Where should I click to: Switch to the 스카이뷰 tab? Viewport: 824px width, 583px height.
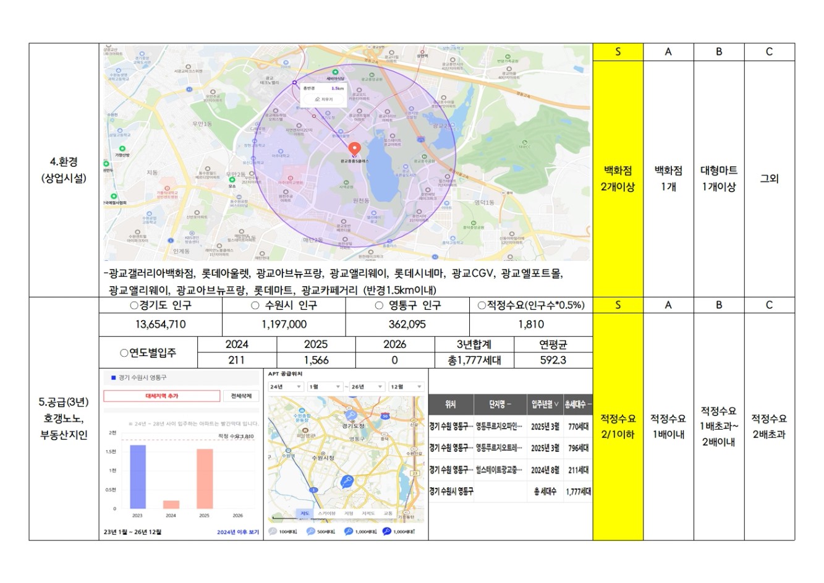(326, 514)
